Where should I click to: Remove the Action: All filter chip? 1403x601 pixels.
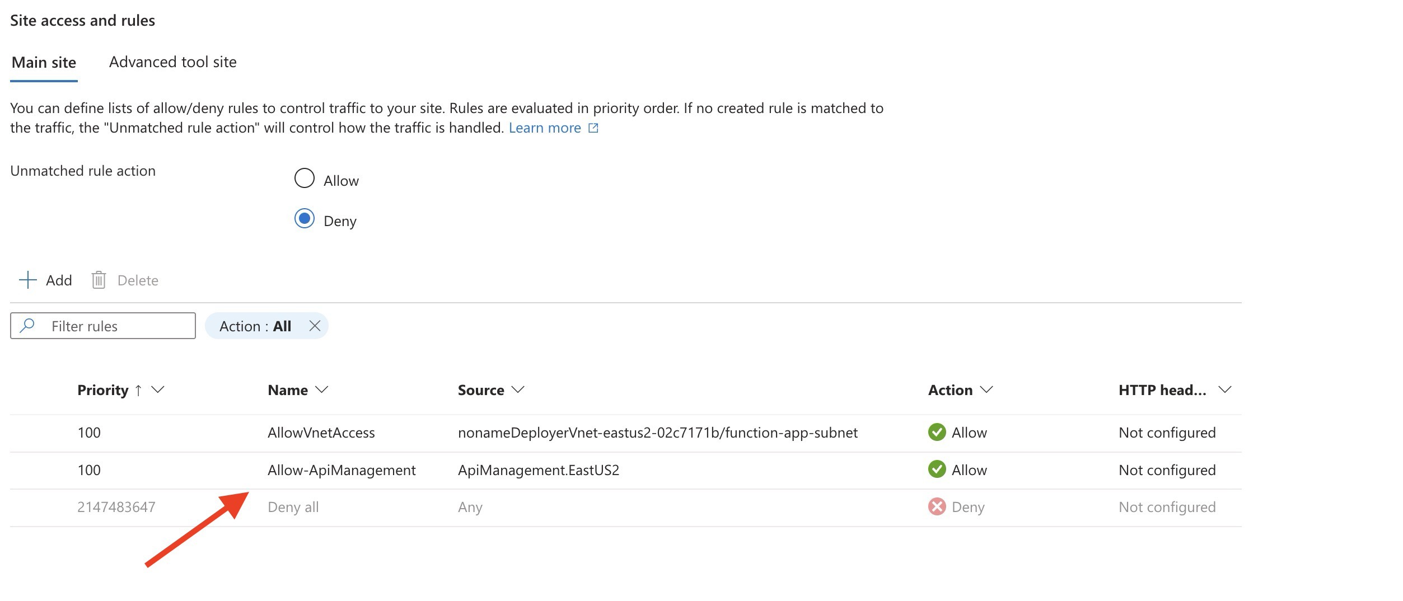point(315,326)
